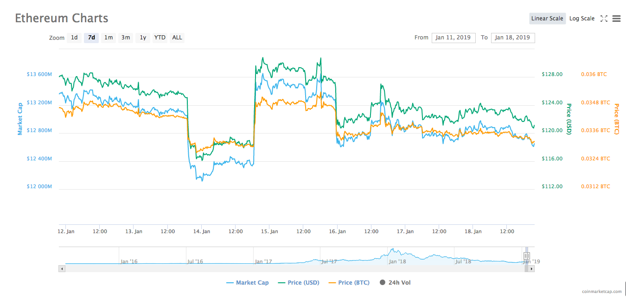The width and height of the screenshot is (626, 299).
Task: Select the 3m zoom range
Action: 125,38
